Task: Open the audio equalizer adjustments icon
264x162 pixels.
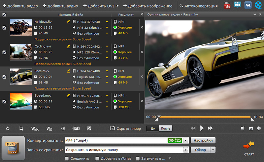Action: pyautogui.click(x=89, y=128)
